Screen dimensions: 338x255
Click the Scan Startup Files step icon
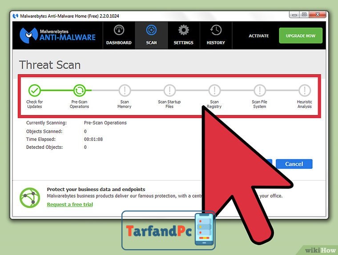coord(169,90)
